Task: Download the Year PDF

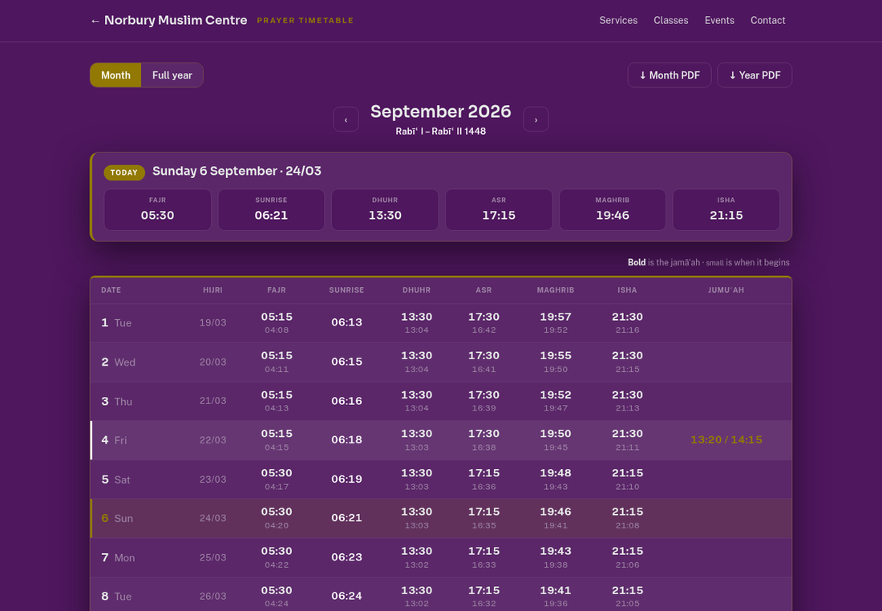Action: click(755, 75)
